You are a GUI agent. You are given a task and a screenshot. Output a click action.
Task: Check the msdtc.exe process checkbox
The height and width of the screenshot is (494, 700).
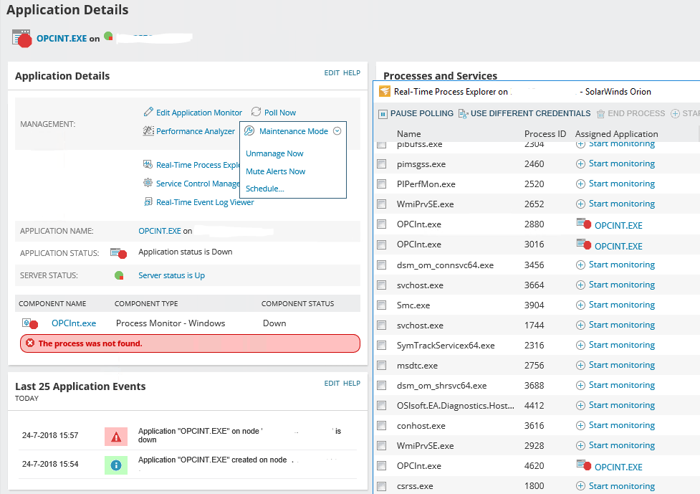tap(382, 366)
